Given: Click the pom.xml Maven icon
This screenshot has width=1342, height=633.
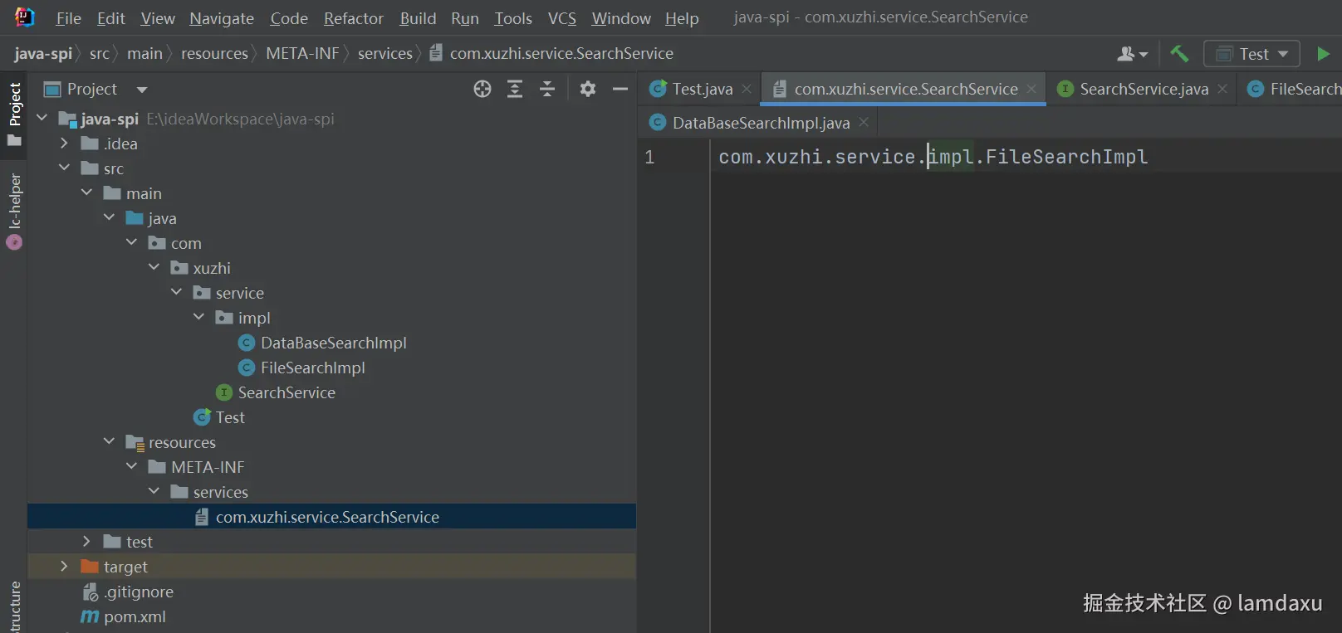Looking at the screenshot, I should (x=90, y=616).
